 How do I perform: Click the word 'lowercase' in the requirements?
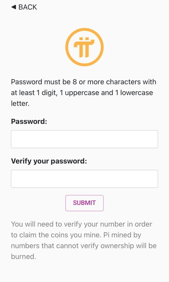coord(137,93)
